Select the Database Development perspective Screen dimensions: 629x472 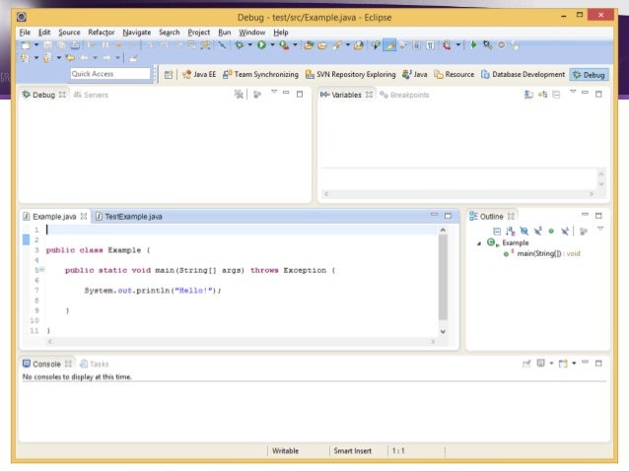(523, 74)
